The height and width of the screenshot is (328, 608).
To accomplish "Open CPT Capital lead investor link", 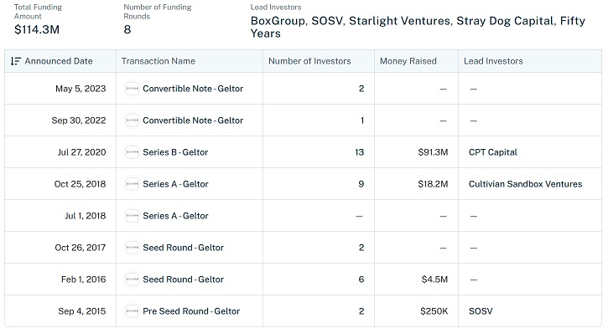I will pyautogui.click(x=493, y=152).
